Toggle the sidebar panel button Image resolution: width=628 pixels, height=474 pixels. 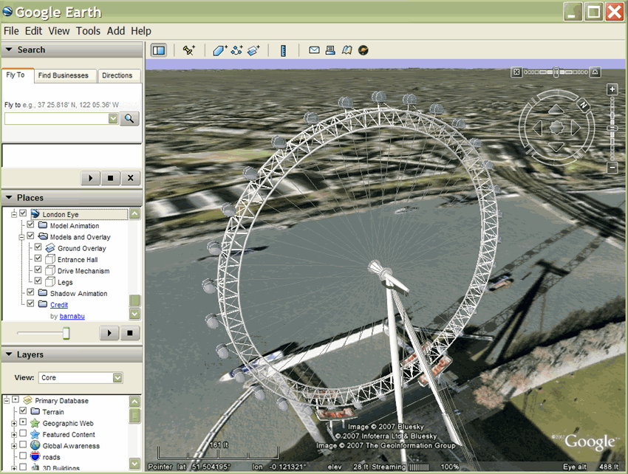point(158,50)
